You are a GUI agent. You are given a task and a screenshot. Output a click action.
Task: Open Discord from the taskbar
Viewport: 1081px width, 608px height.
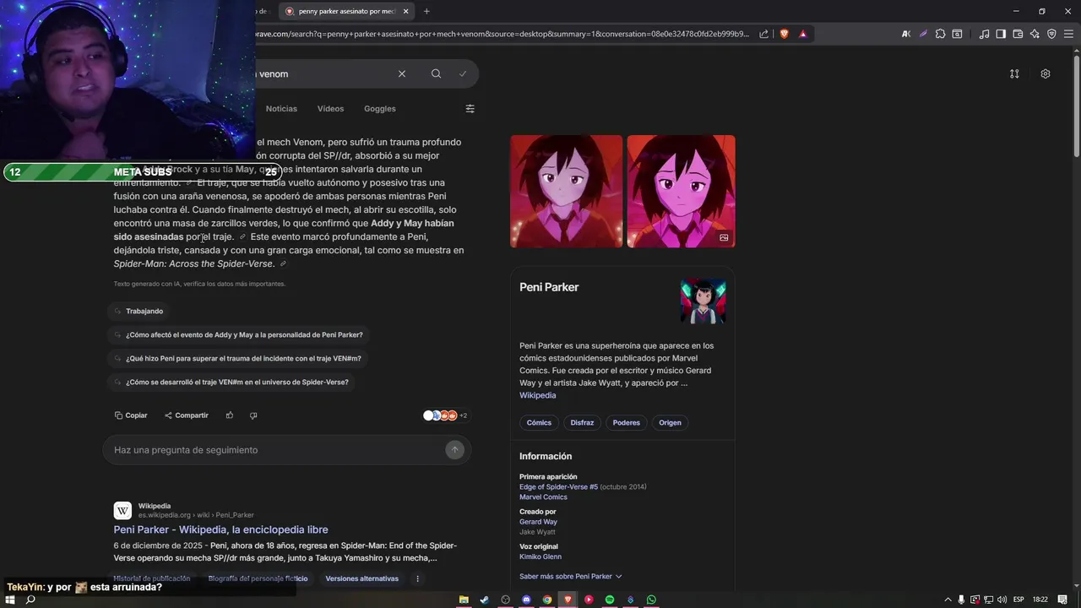pyautogui.click(x=526, y=600)
